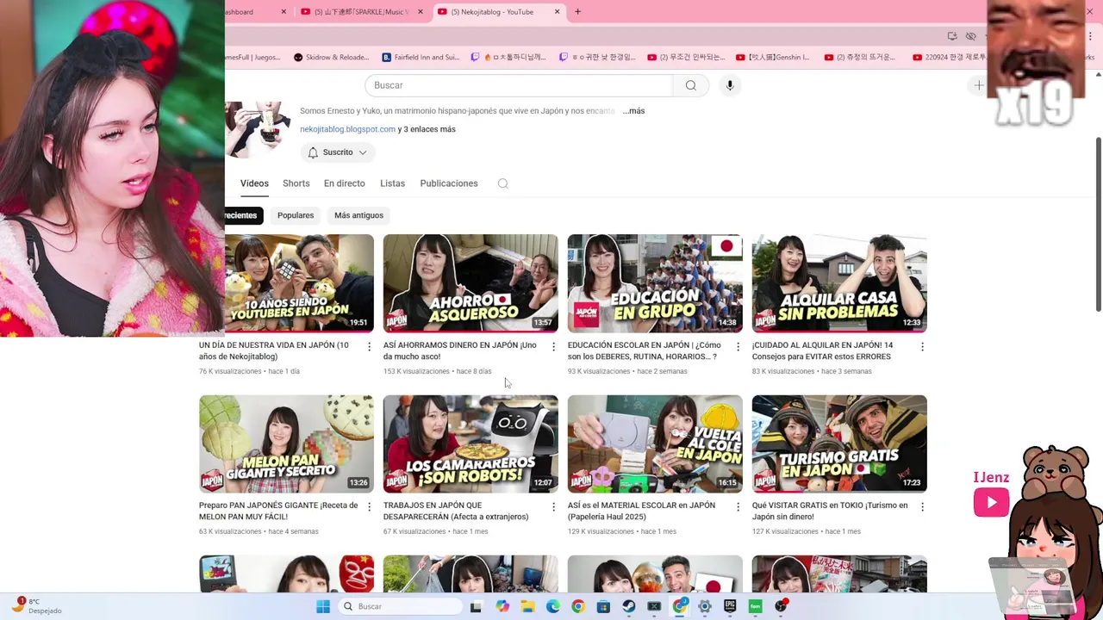Open Xbox Game Bar icon in taskbar
The height and width of the screenshot is (620, 1103).
[654, 606]
